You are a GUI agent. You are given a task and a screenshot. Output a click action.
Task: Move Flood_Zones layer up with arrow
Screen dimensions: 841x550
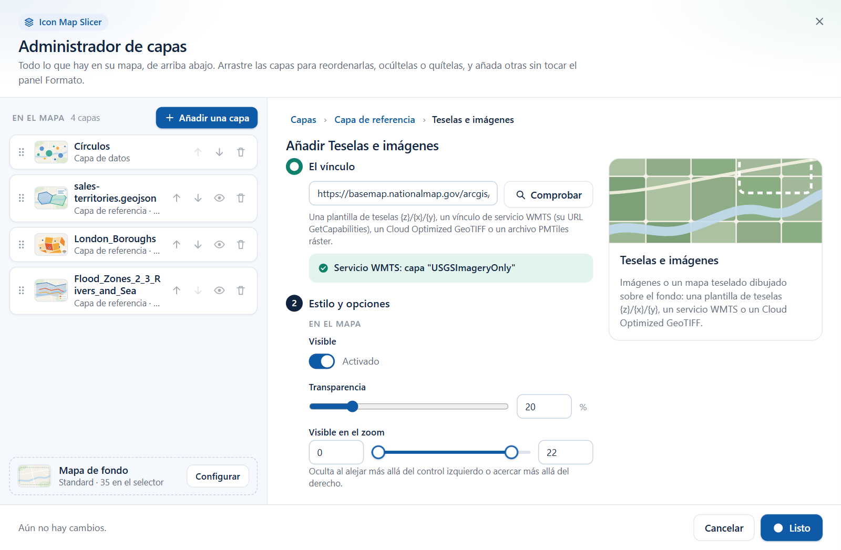(x=177, y=290)
